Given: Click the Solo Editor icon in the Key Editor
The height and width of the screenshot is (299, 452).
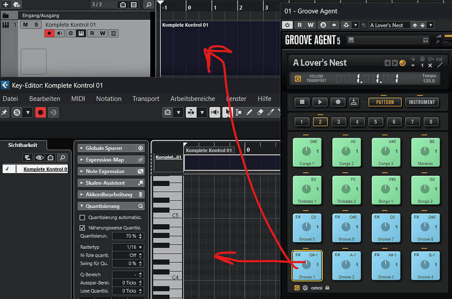Looking at the screenshot, I should coord(17,112).
